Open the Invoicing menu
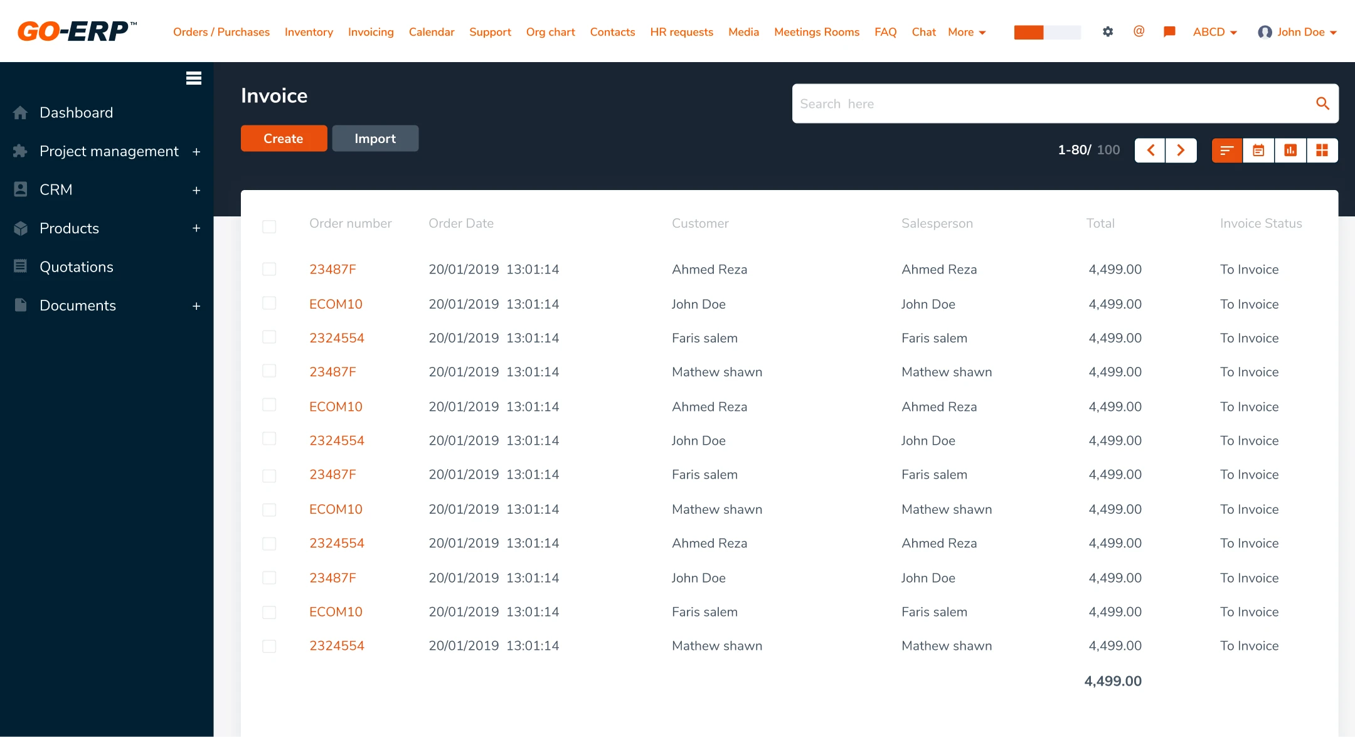Image resolution: width=1355 pixels, height=737 pixels. coord(371,32)
